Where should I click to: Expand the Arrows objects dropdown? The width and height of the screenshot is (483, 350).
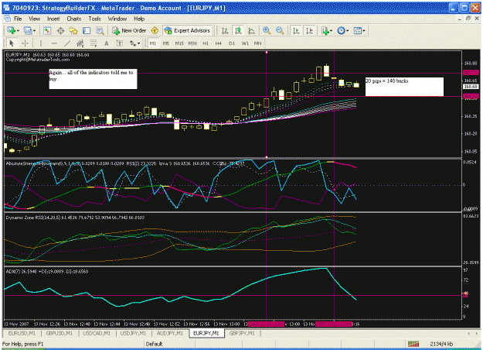(138, 43)
